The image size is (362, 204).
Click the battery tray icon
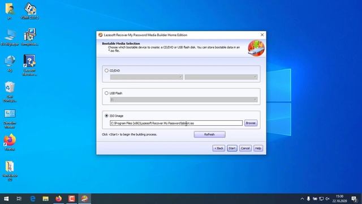pos(315,199)
